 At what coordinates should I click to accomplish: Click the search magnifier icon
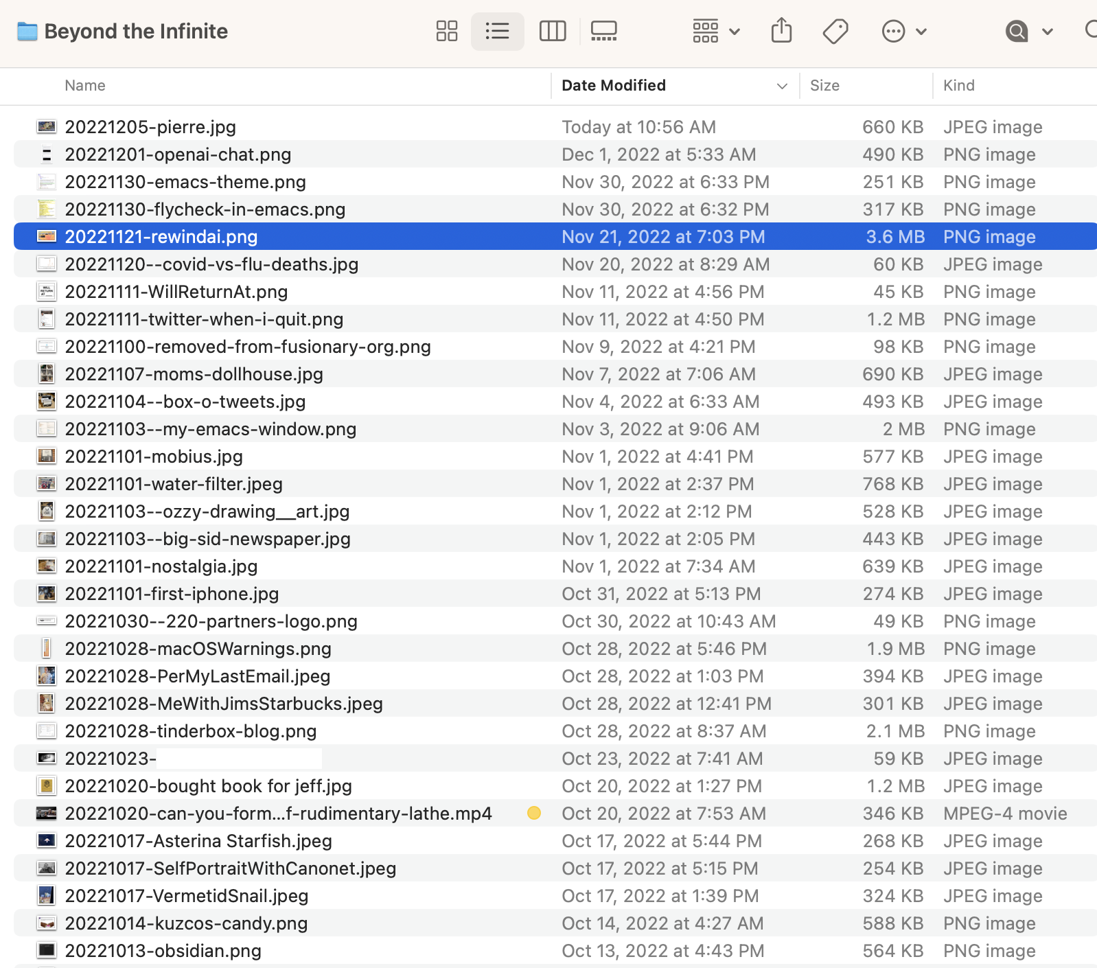(1090, 30)
